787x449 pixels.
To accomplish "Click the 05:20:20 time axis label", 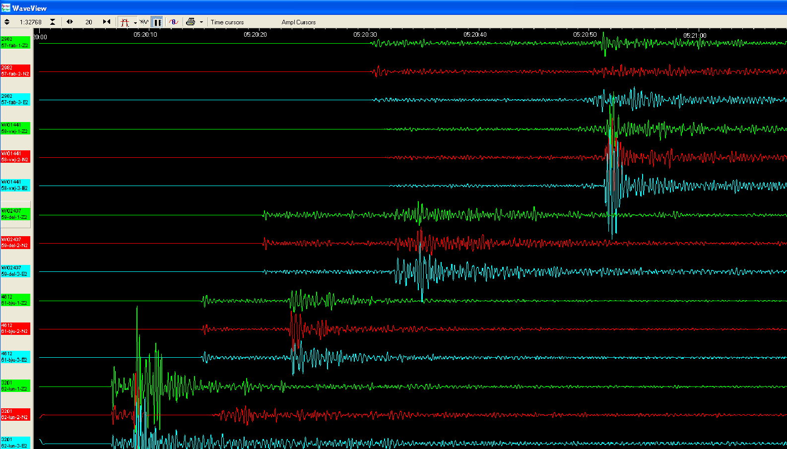I will tap(255, 35).
